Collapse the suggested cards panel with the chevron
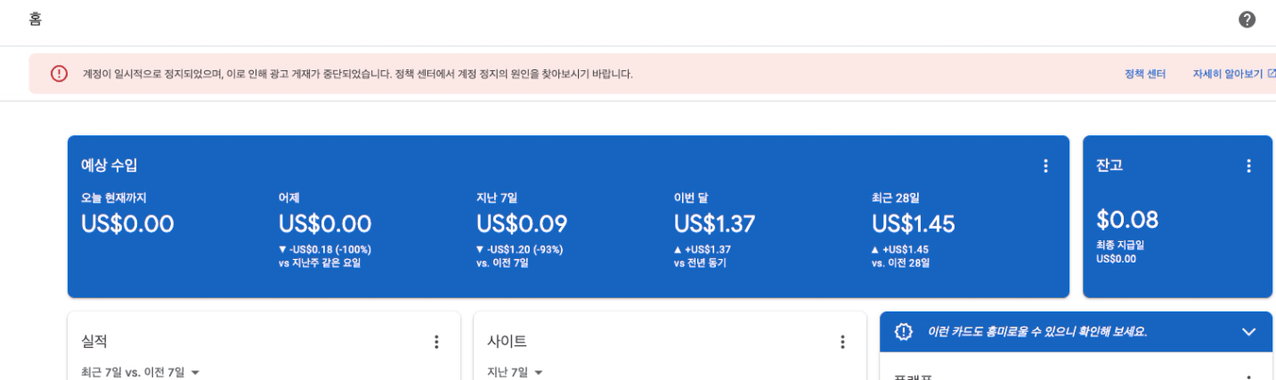Viewport: 1276px width, 380px height. pos(1248,332)
